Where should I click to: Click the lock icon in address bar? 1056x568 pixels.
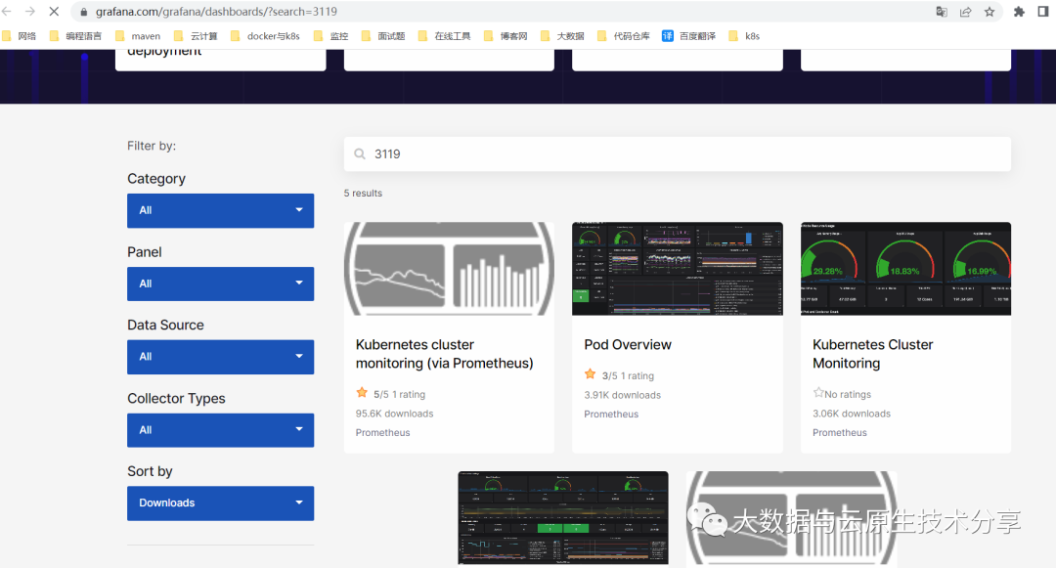pos(84,12)
